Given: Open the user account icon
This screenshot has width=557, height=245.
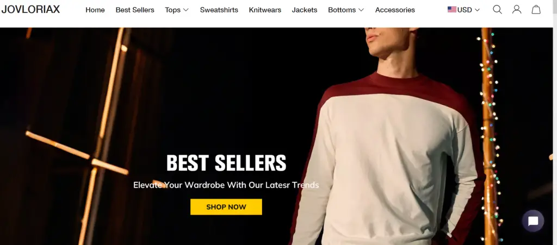Looking at the screenshot, I should [x=517, y=10].
